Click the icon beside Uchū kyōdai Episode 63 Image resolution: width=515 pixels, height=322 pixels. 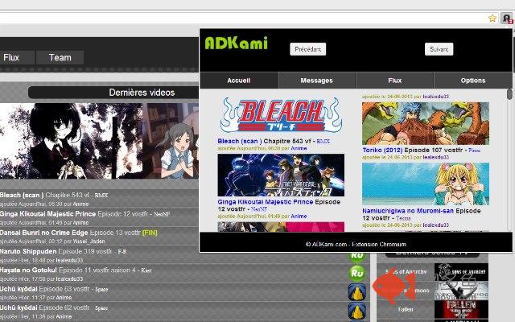357,292
